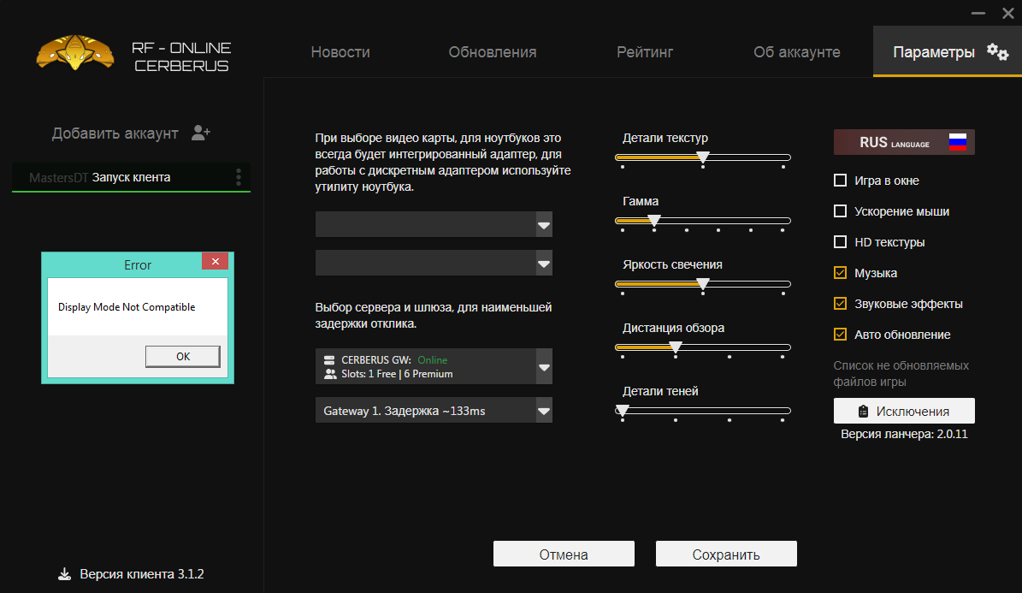Image resolution: width=1022 pixels, height=593 pixels.
Task: Expand the first video card dropdown
Action: click(x=544, y=225)
